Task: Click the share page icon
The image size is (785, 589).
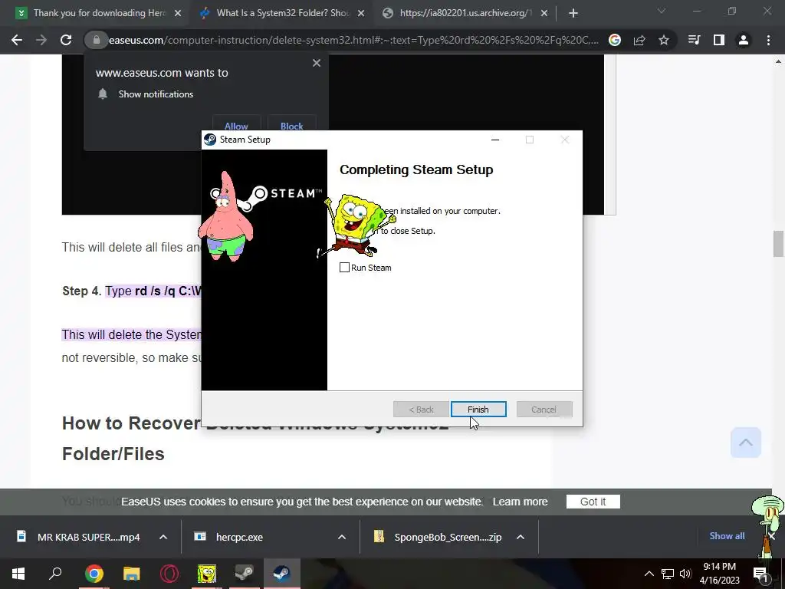Action: click(x=639, y=40)
